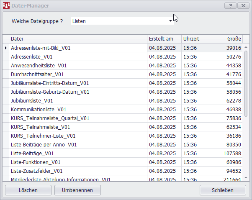Viewport: 252px width, 200px height.
Task: Click the Schließen button
Action: [223, 190]
